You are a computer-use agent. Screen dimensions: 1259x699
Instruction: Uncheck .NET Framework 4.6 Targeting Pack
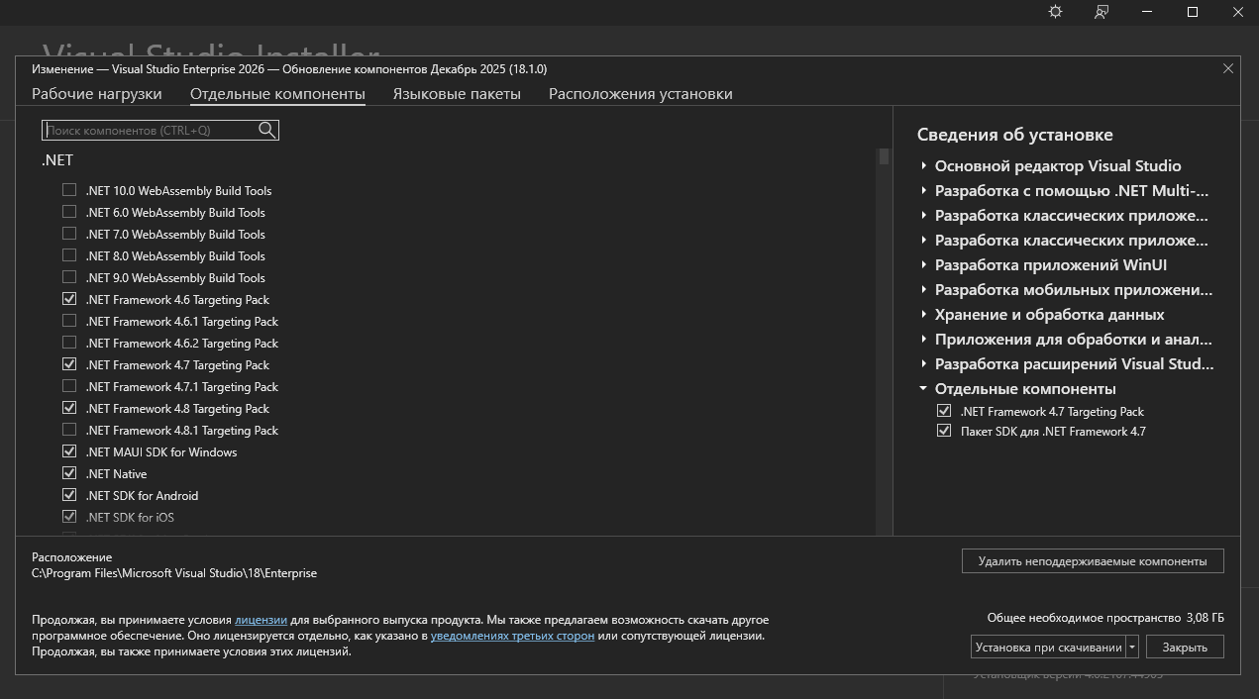point(69,299)
